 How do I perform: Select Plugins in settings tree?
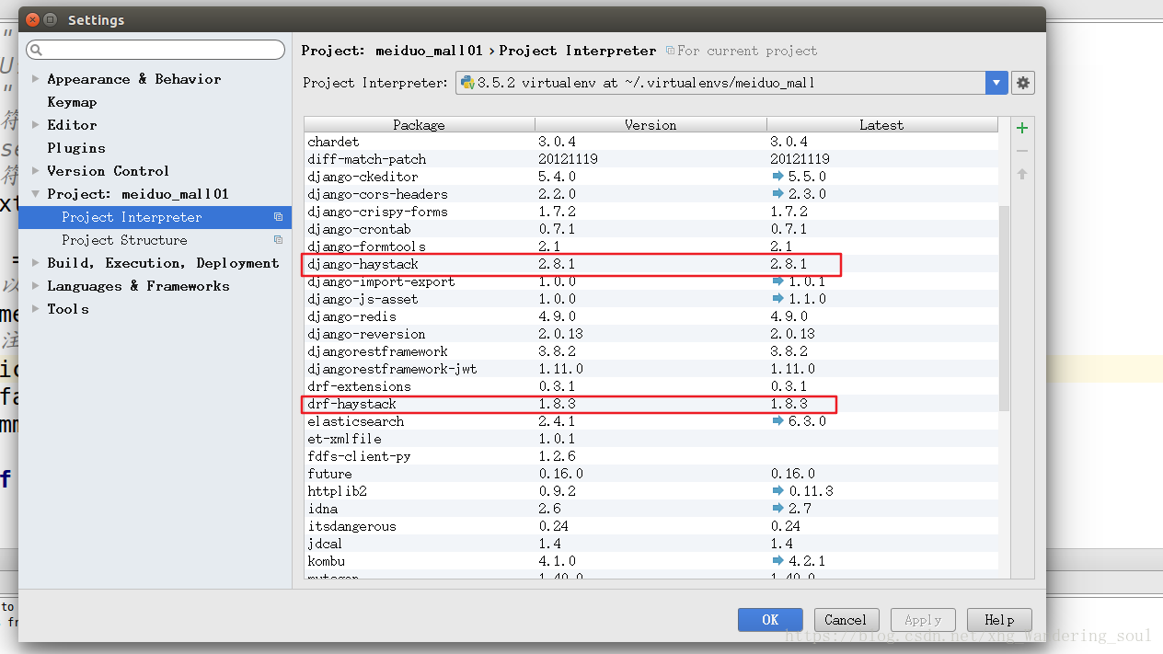pyautogui.click(x=76, y=148)
